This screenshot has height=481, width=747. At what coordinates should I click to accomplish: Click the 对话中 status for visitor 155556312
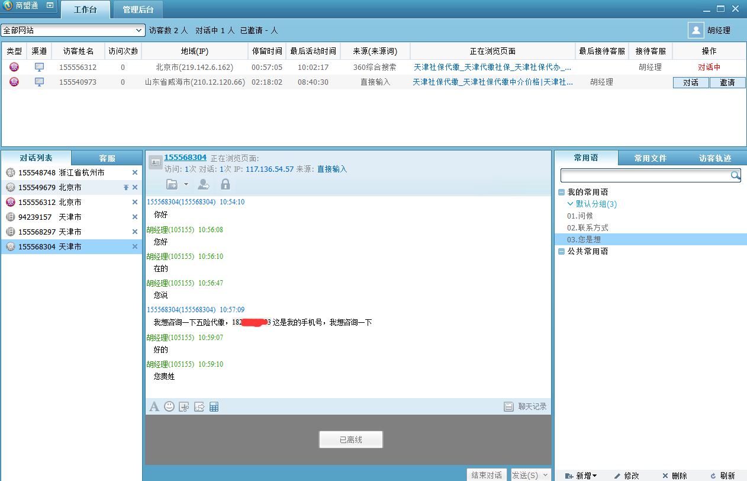(x=709, y=68)
